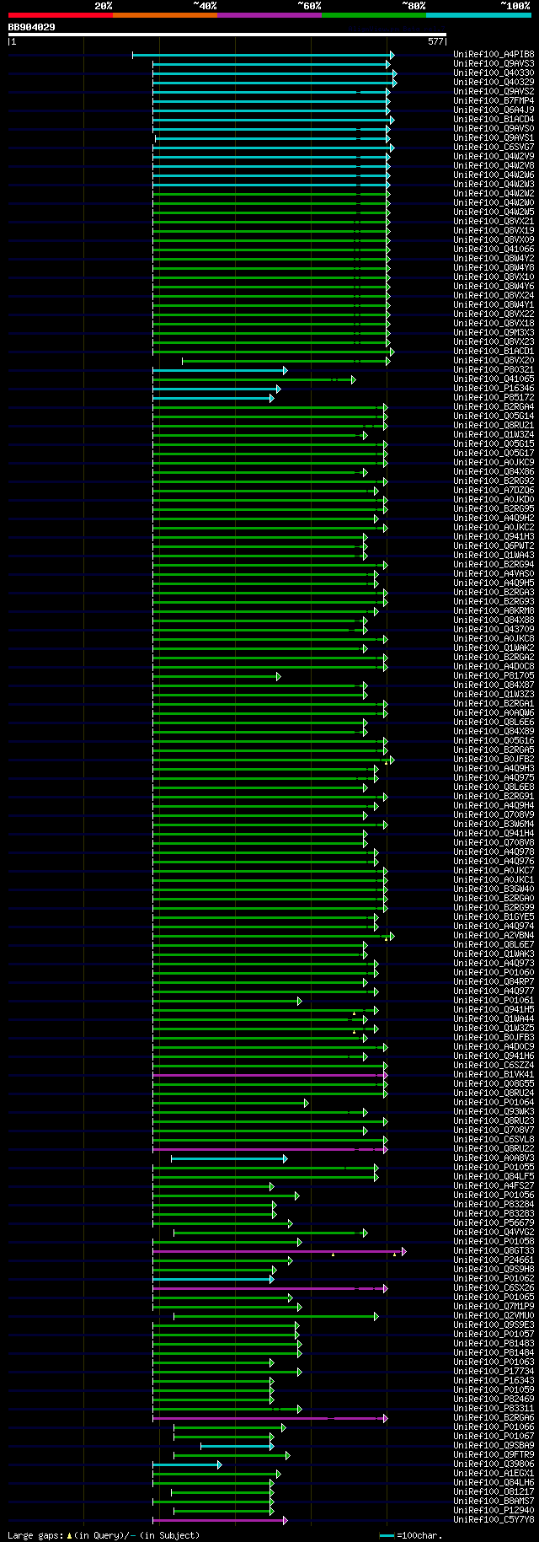
Task: Select the UniRef100_A7DZQ6 label
Action: click(x=494, y=491)
